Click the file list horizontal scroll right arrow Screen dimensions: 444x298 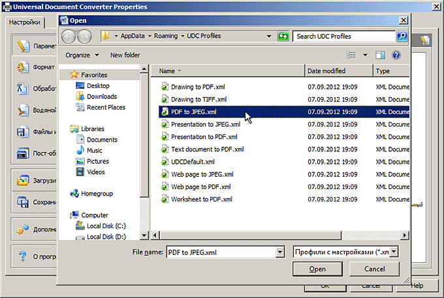click(x=405, y=235)
